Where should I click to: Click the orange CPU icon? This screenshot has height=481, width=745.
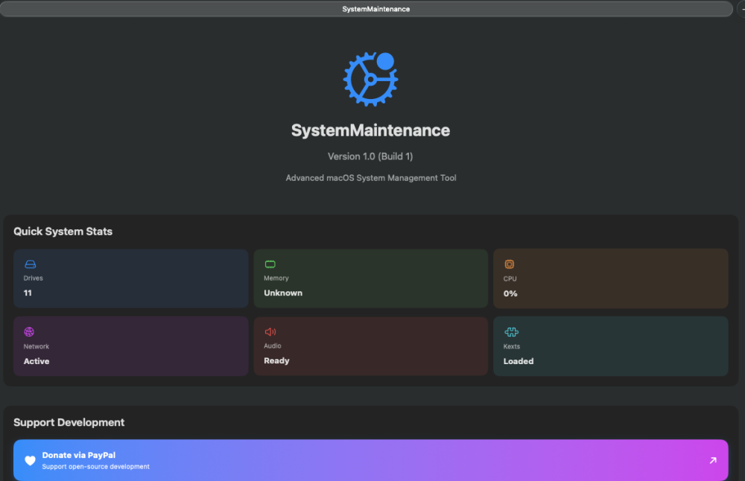510,264
